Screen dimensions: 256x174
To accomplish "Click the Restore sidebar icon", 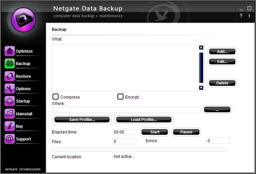I will point(10,77).
